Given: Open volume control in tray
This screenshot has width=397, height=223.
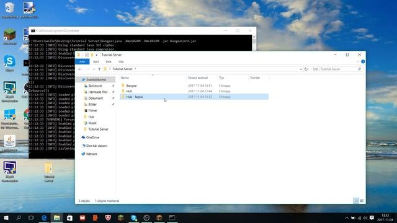Looking at the screenshot, I should [x=365, y=217].
